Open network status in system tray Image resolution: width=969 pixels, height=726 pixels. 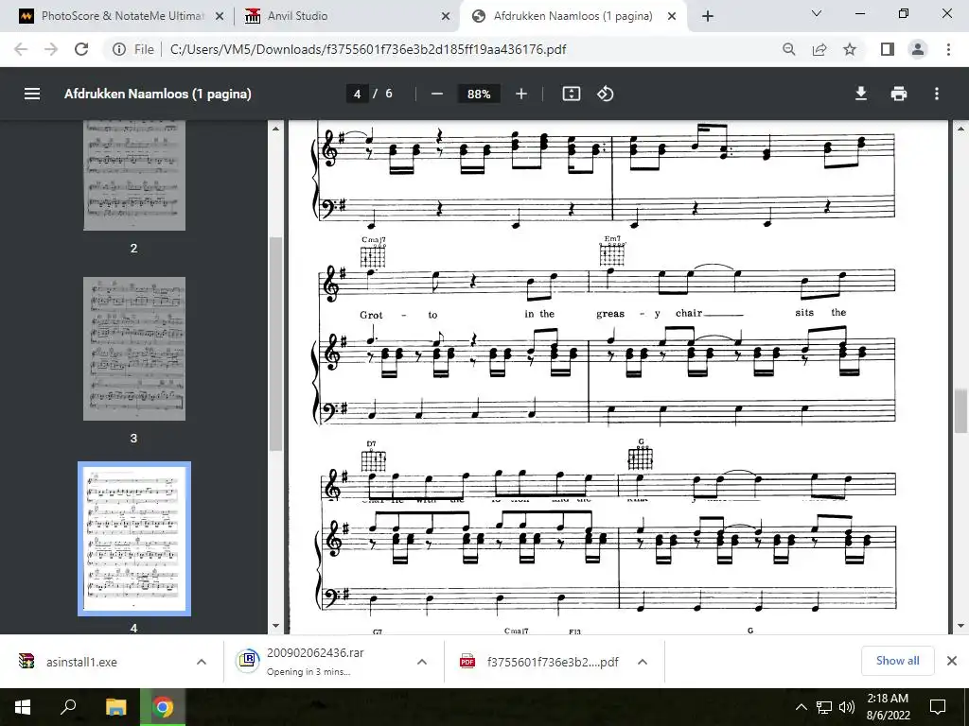[x=824, y=707]
